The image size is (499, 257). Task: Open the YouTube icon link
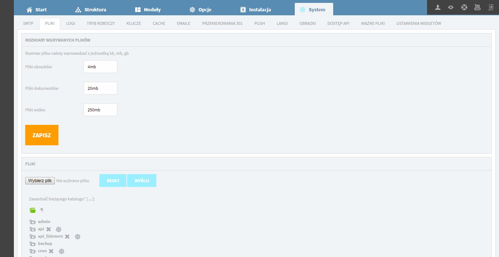[477, 7]
